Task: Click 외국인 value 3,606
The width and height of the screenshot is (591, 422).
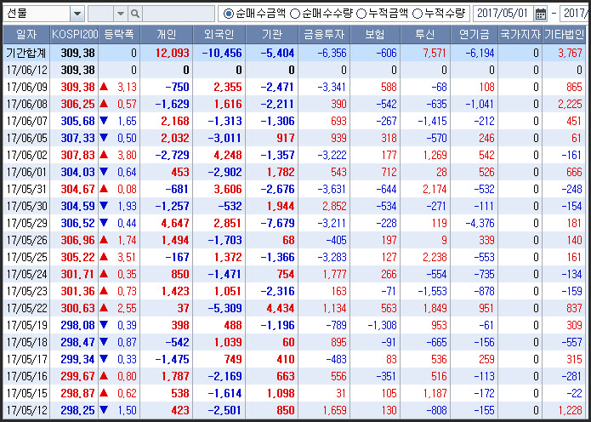Action: 228,190
